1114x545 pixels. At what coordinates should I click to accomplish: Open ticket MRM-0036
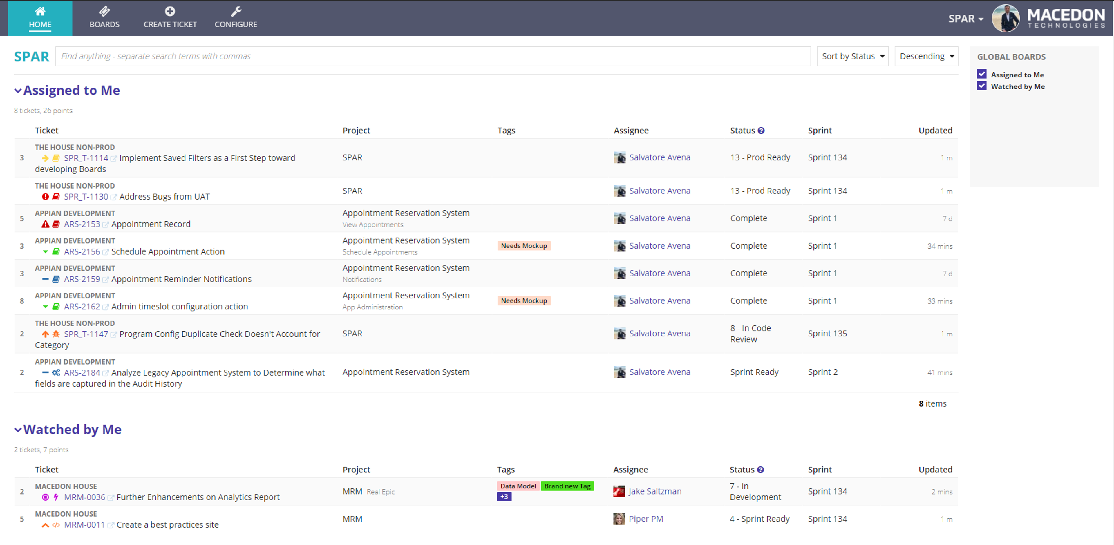[x=84, y=497]
